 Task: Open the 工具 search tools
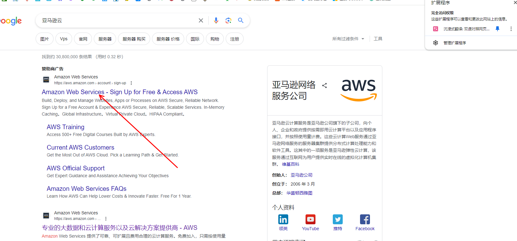tap(378, 39)
